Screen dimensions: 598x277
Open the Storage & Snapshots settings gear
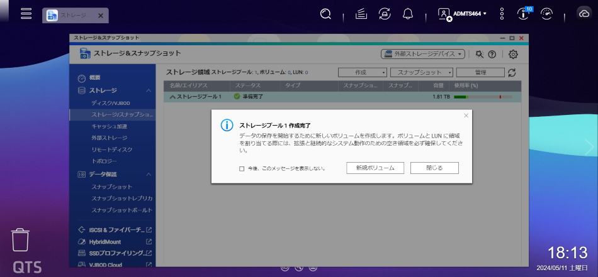(513, 55)
